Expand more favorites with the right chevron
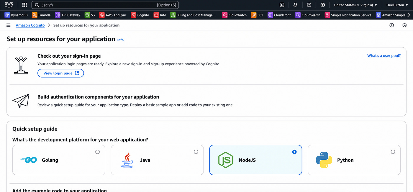413x192 pixels. (409, 15)
